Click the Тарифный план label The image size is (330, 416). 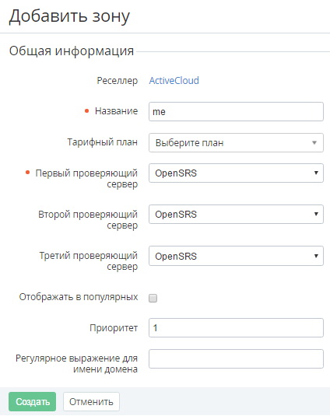coord(102,142)
